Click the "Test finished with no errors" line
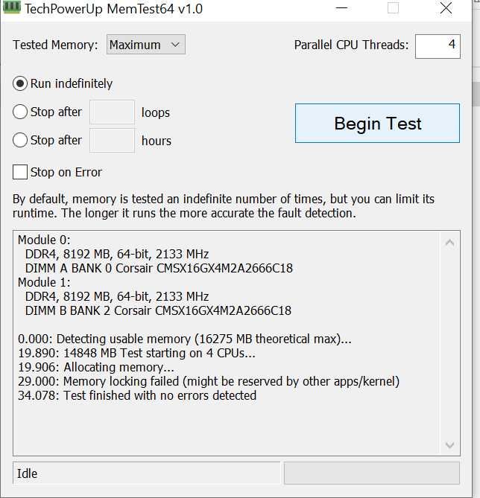Viewport: 480px width, 498px height. point(137,396)
